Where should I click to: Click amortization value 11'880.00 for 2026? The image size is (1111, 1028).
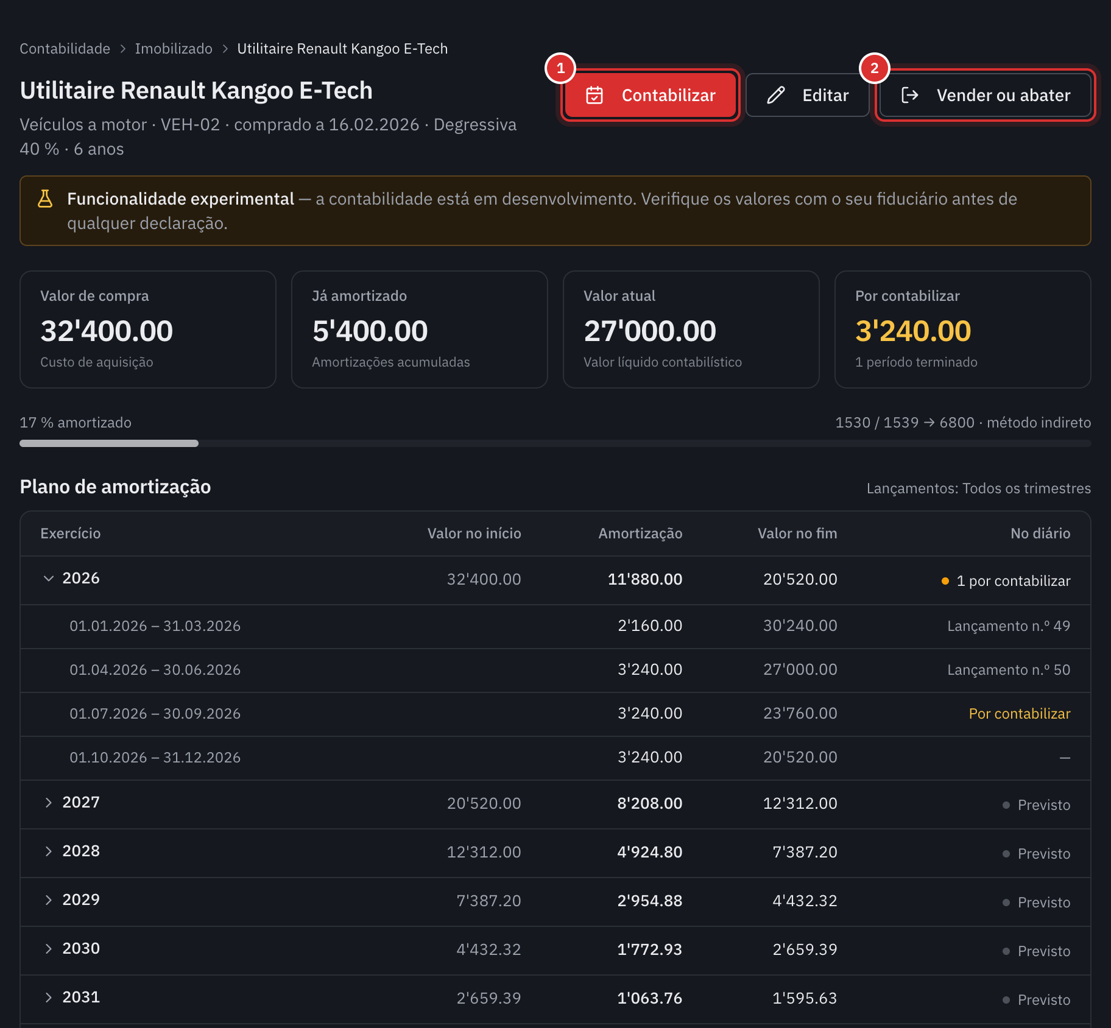645,579
